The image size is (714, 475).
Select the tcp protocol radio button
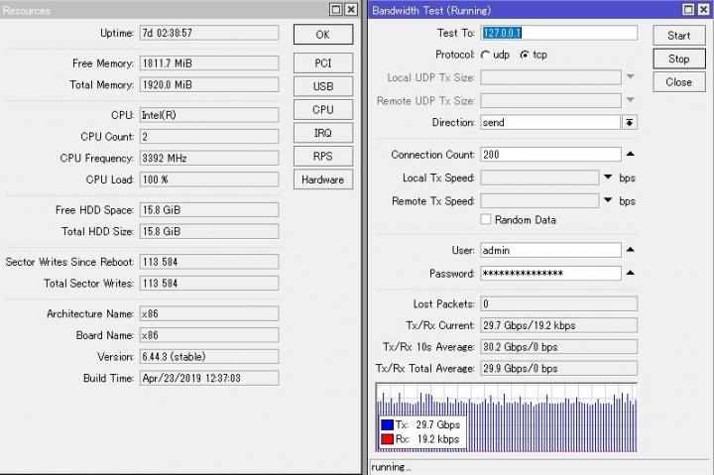pos(525,56)
